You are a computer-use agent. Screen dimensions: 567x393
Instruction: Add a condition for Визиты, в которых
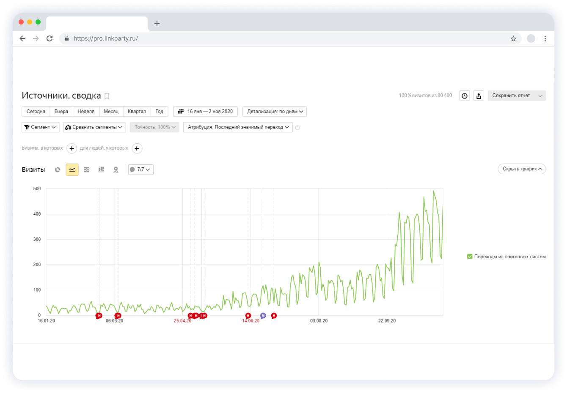72,148
